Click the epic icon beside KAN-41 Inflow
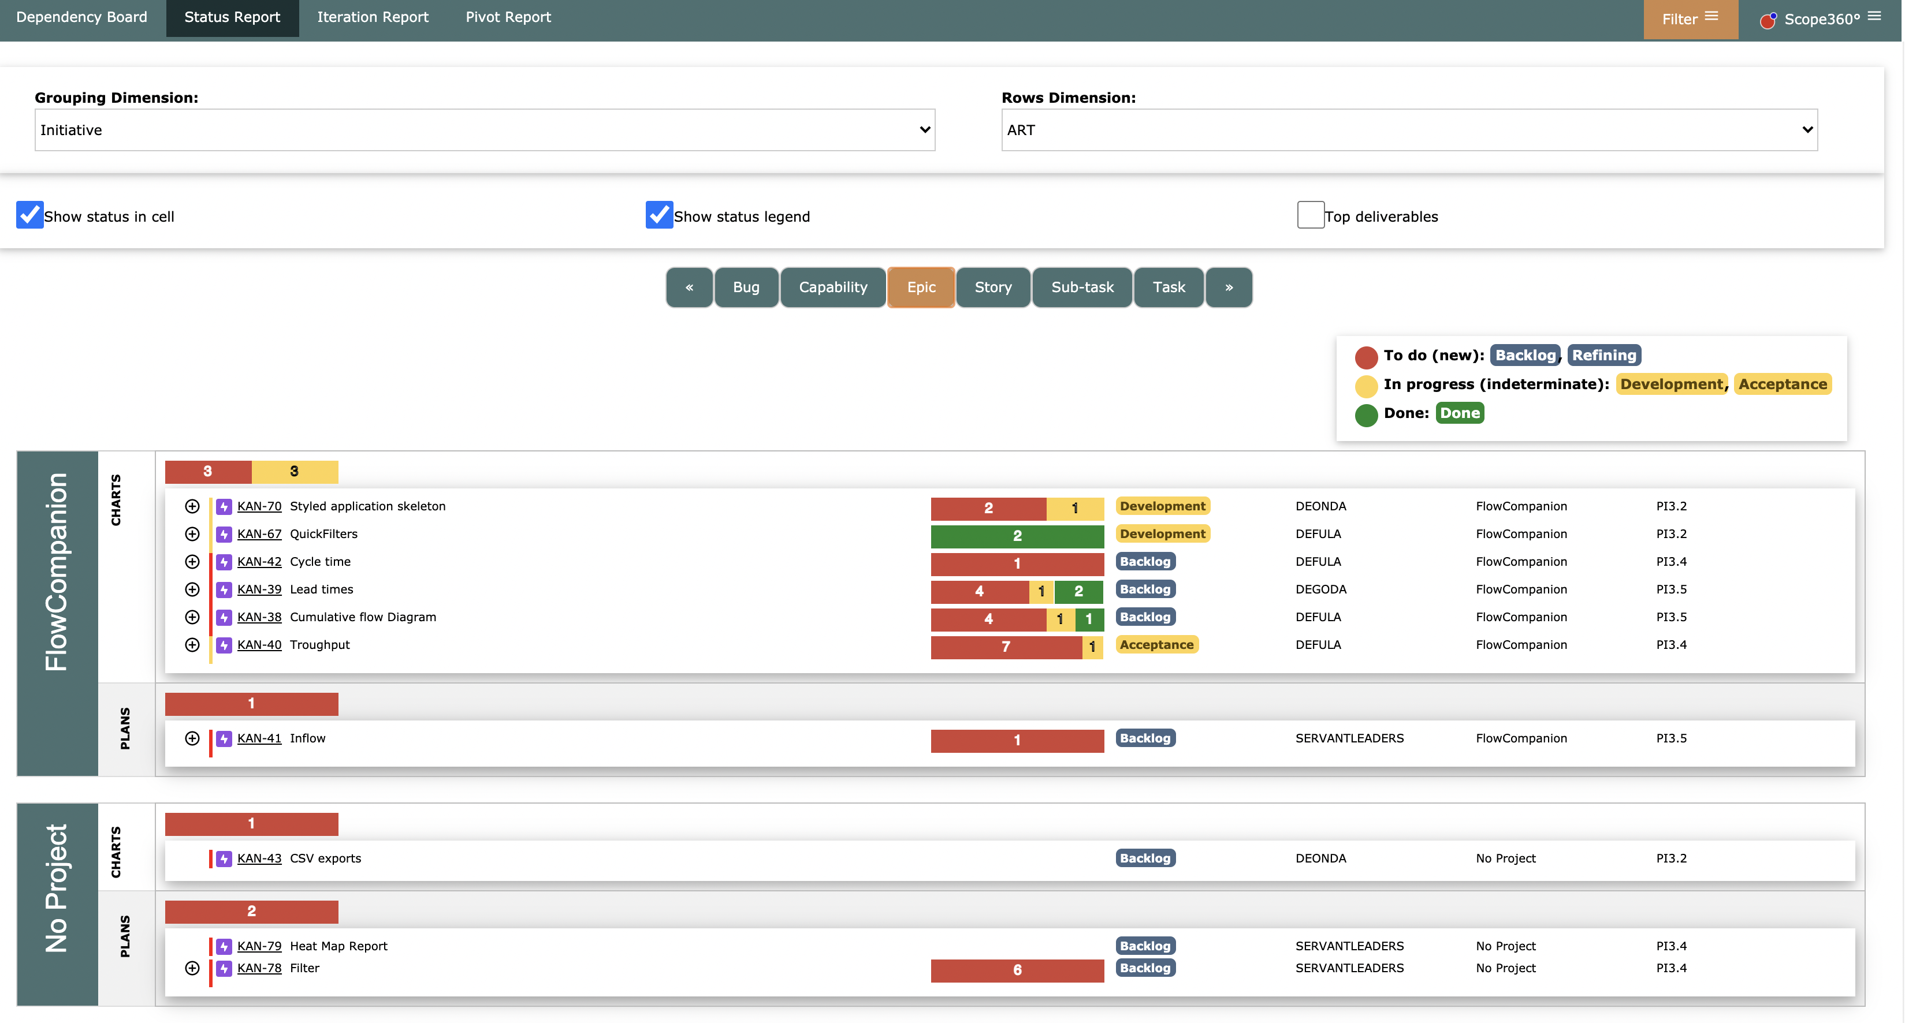Screen dimensions: 1905x1023 (224, 738)
